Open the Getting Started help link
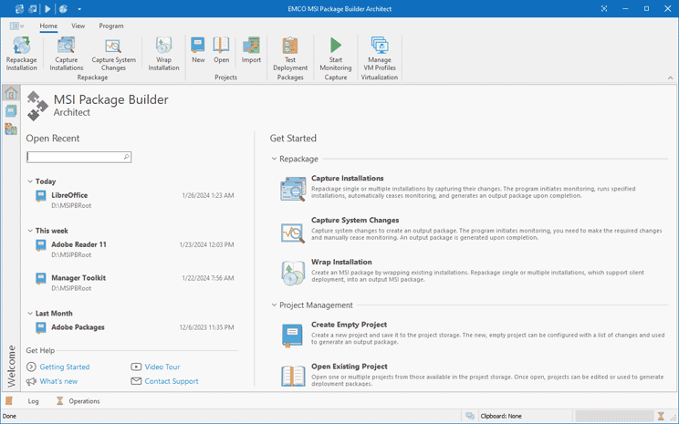 [65, 367]
